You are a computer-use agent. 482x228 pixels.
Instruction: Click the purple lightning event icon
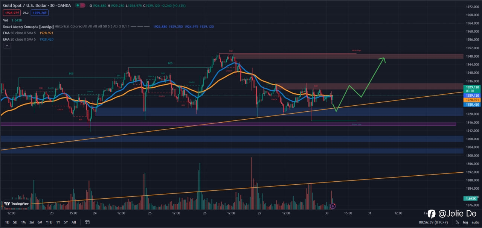point(333,206)
